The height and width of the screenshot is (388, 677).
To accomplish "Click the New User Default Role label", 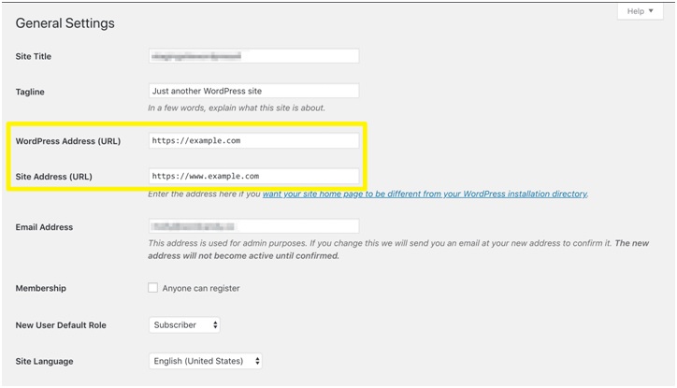I will 61,325.
